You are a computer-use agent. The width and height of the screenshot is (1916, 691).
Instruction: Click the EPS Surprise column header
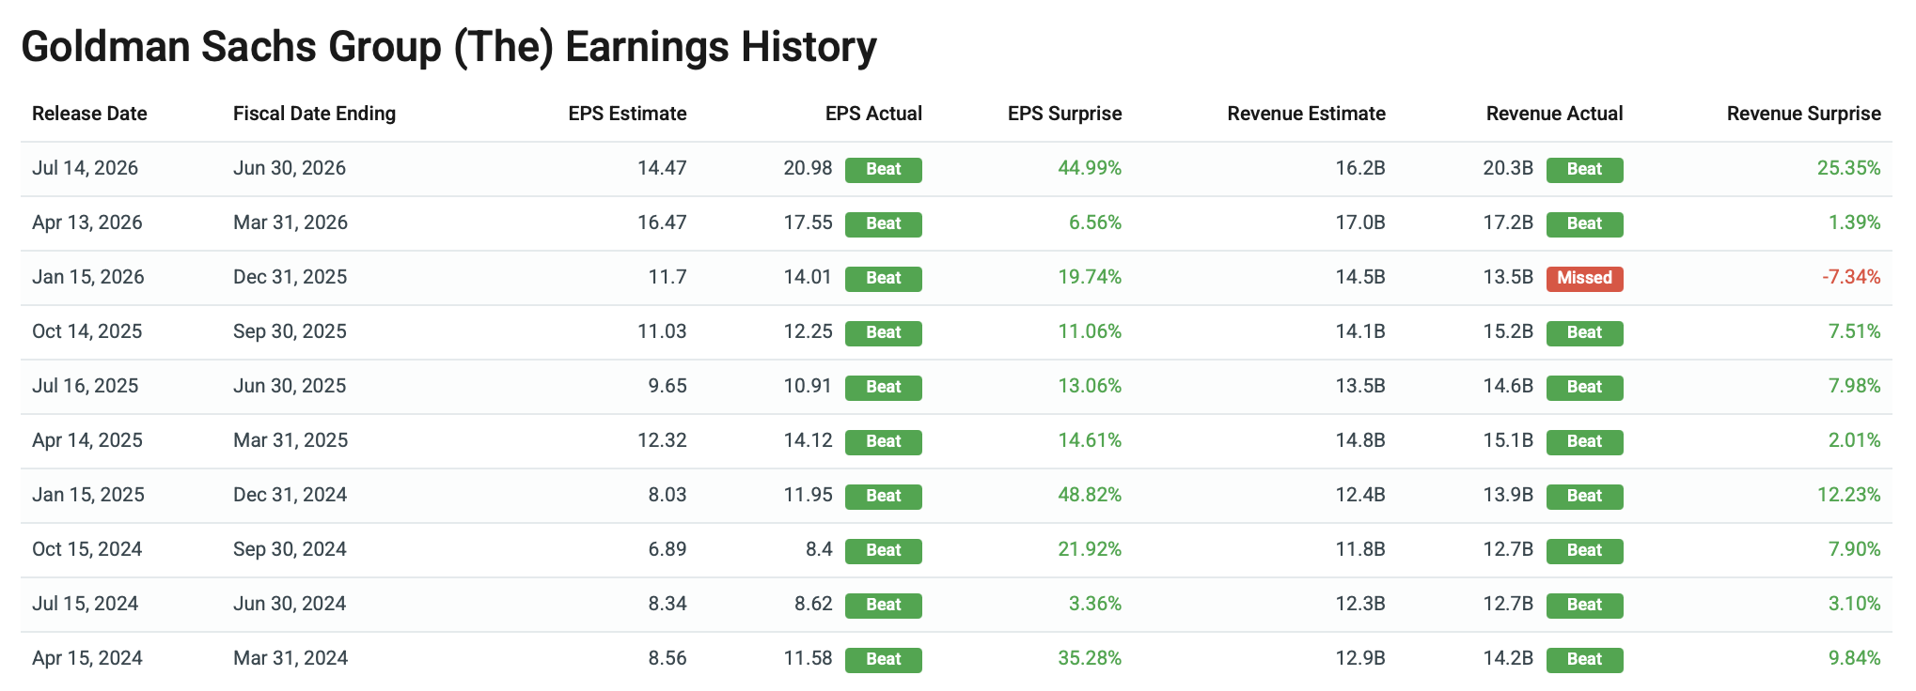(1064, 114)
